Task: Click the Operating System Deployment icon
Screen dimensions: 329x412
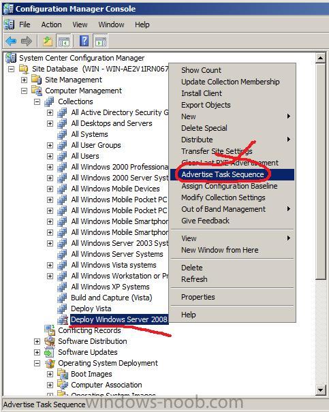Action: click(x=50, y=363)
